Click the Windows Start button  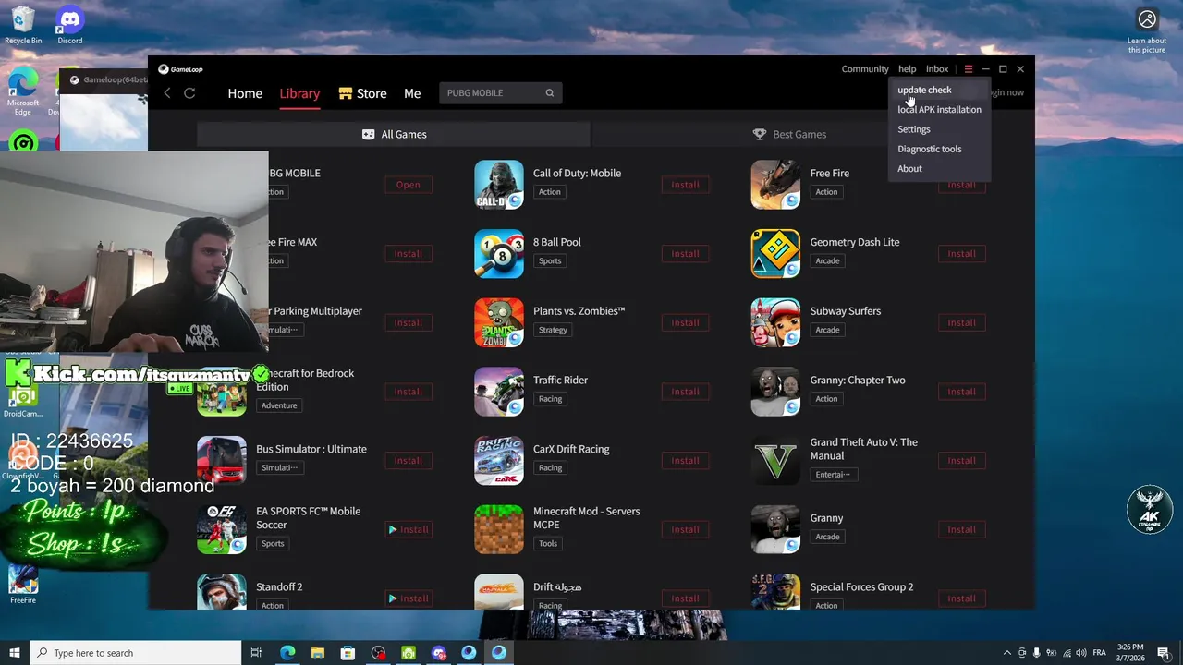[x=15, y=653]
